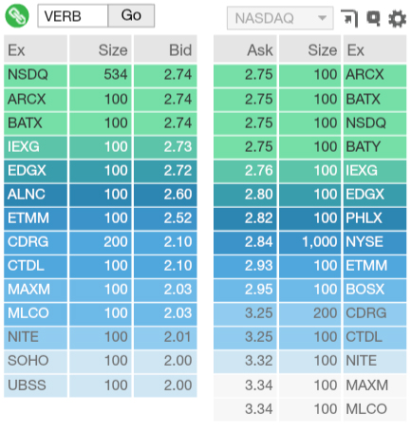Click the Bid column header
This screenshot has height=433, width=411.
click(165, 49)
